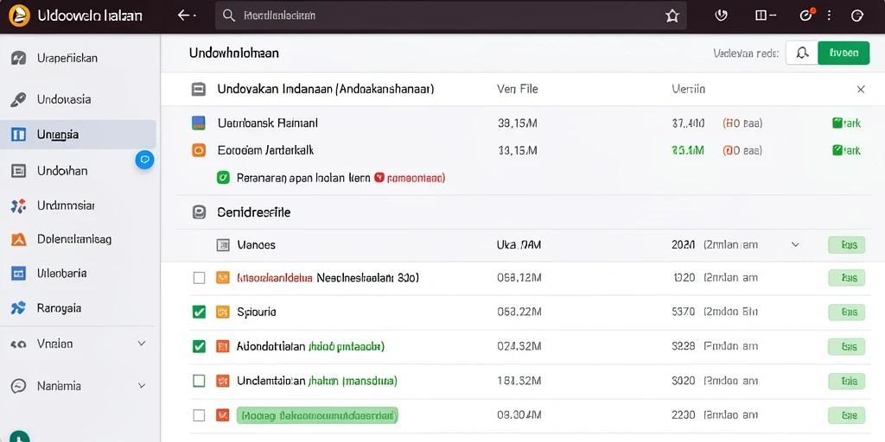Toggle the green check before Reranaran apan
885x442 pixels.
(x=224, y=178)
